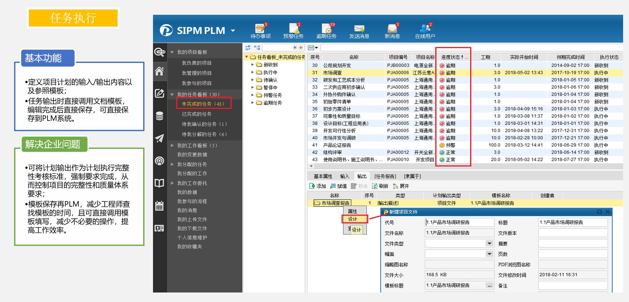Collapse the 我的任务看板 (50) section
Image resolution: width=629 pixels, height=302 pixels.
(x=172, y=94)
